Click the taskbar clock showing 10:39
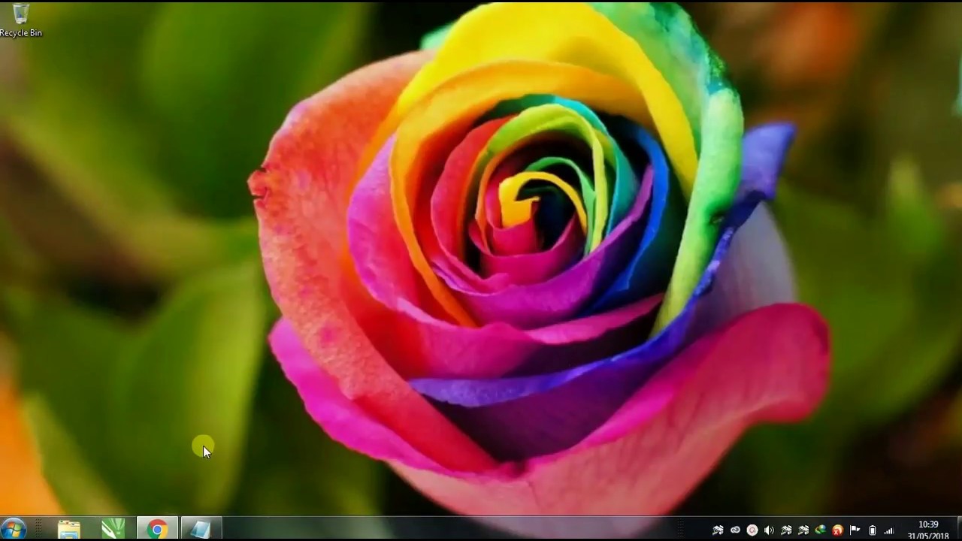The image size is (962, 541). 928,524
